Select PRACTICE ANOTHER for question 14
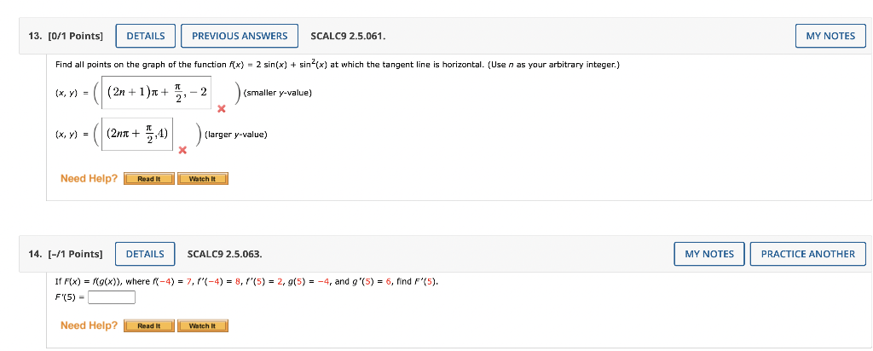 pyautogui.click(x=808, y=254)
